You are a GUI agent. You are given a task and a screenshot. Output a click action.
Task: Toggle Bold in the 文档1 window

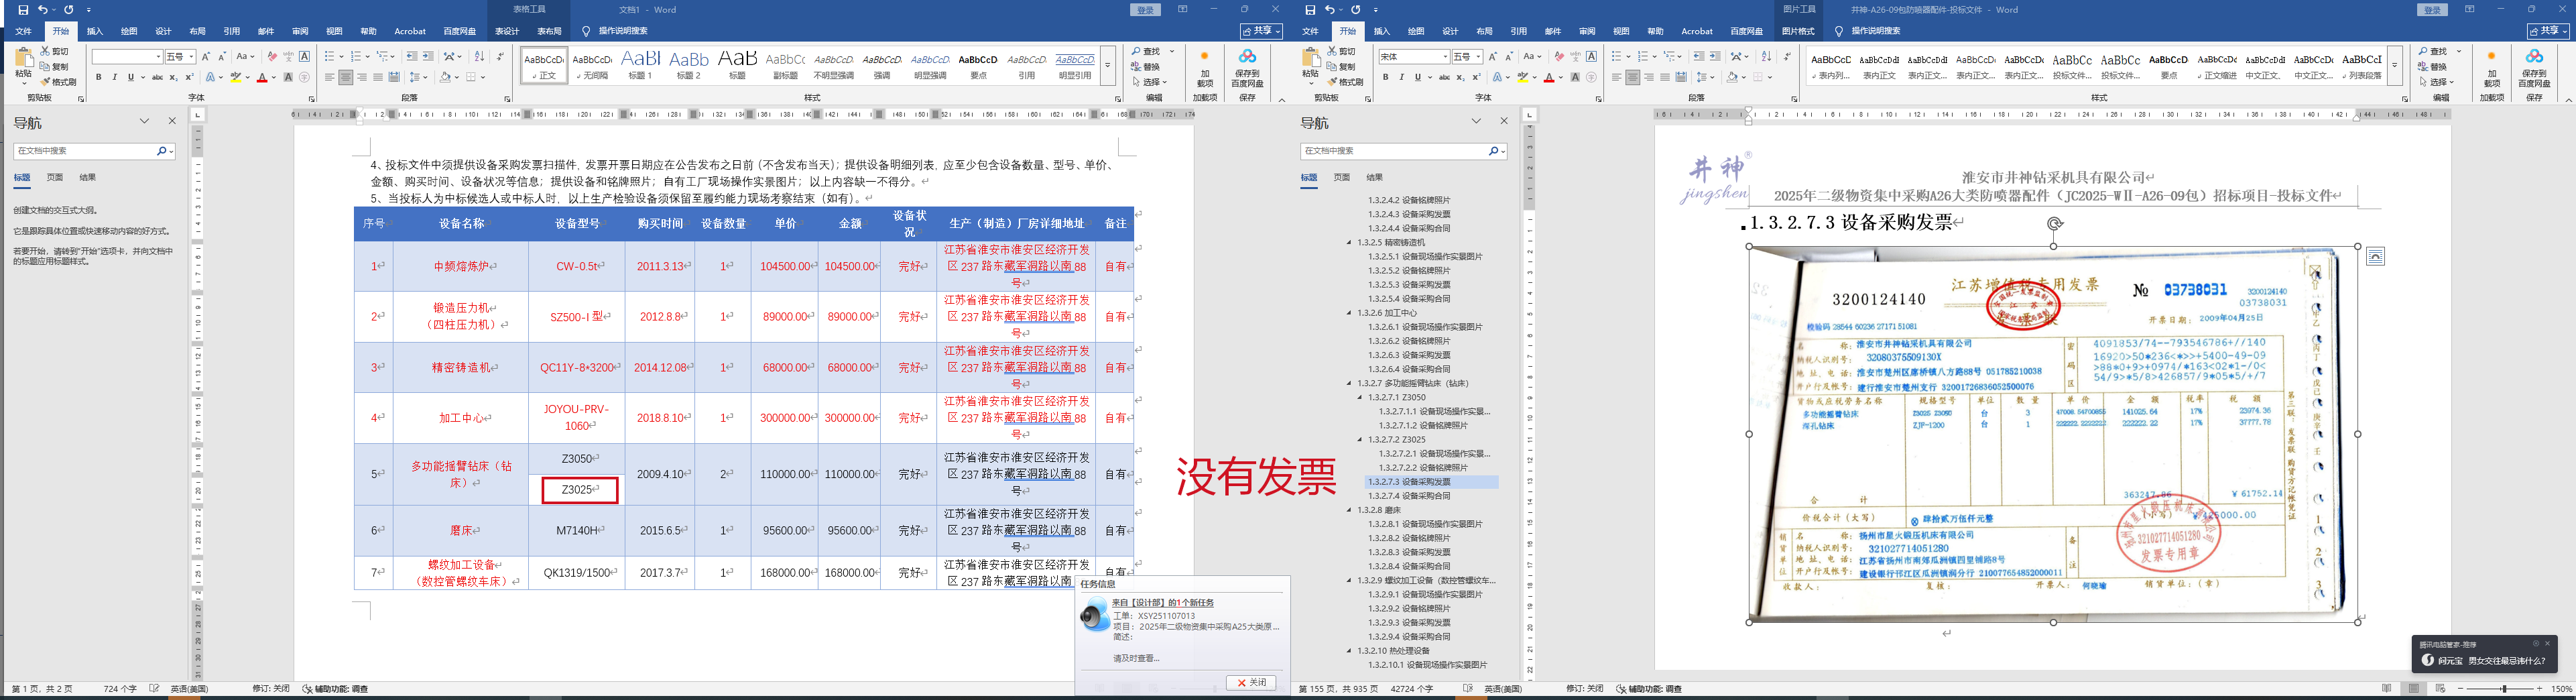click(x=98, y=77)
